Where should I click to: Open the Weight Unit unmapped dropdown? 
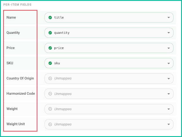109,124
